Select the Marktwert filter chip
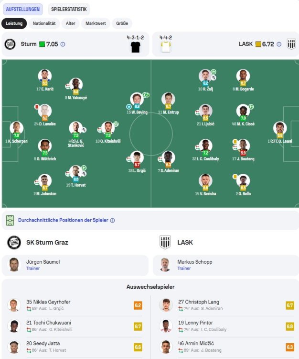This screenshot has height=359, width=299. click(x=96, y=23)
